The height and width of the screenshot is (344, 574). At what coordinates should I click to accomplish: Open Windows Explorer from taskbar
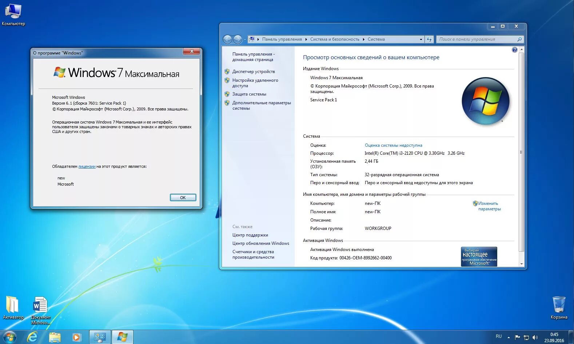click(55, 337)
